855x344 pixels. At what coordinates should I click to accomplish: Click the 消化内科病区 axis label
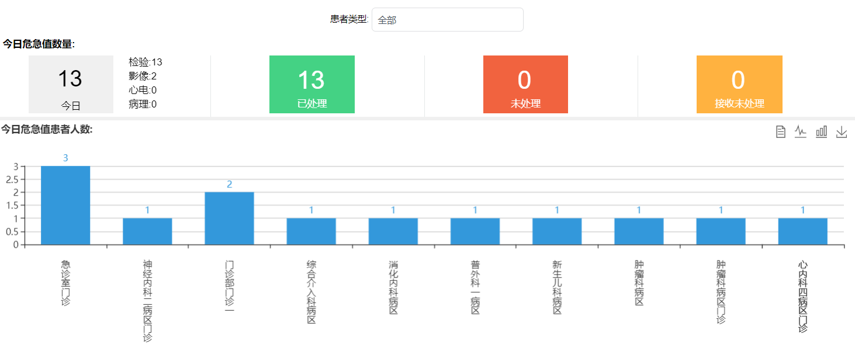click(393, 288)
